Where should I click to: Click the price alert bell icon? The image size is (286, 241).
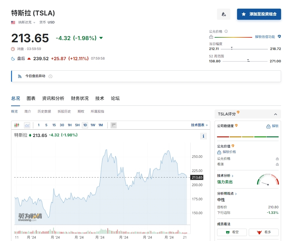pos(224,14)
